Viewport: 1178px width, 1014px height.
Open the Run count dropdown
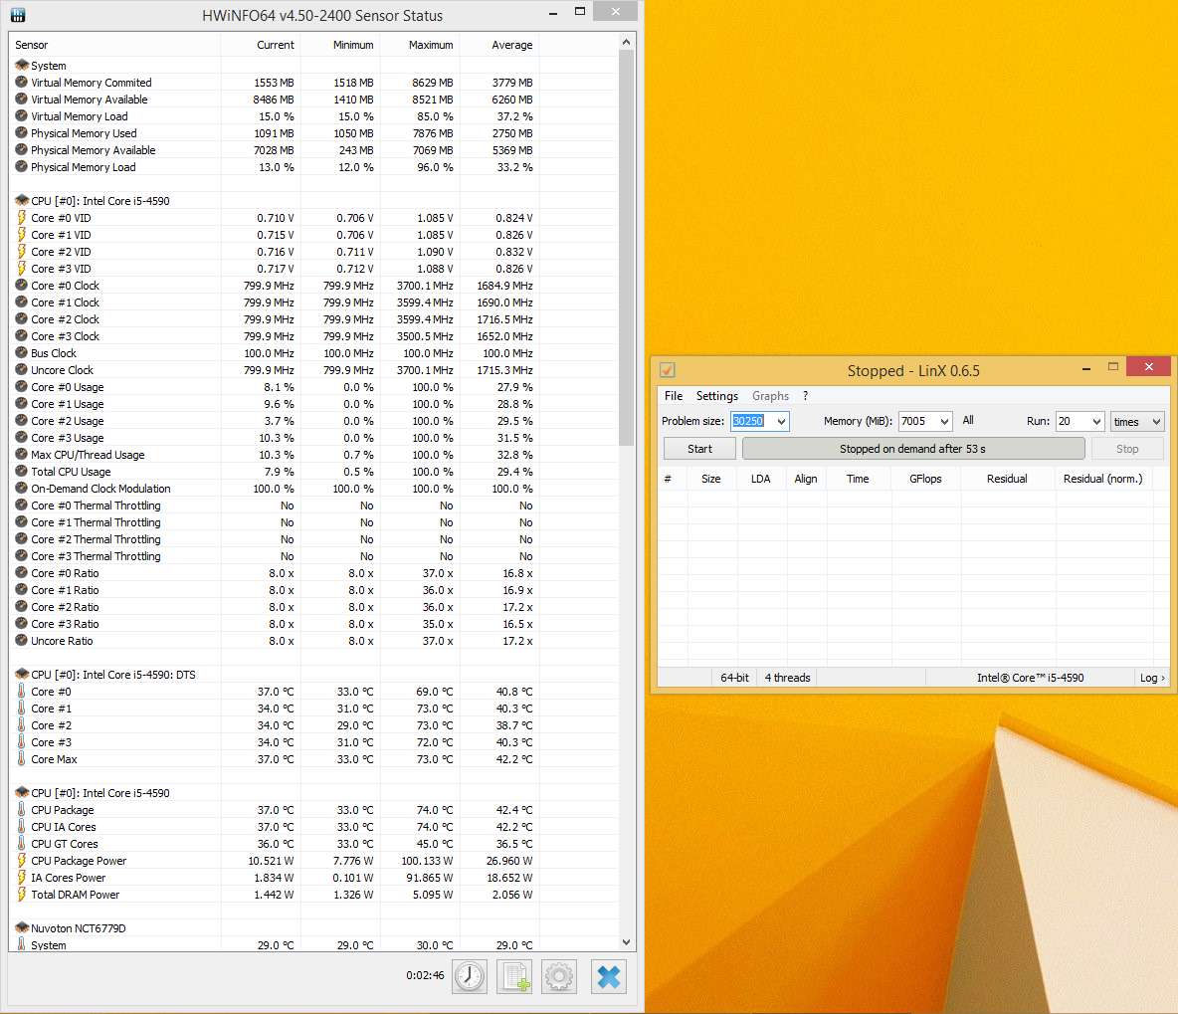point(1096,422)
